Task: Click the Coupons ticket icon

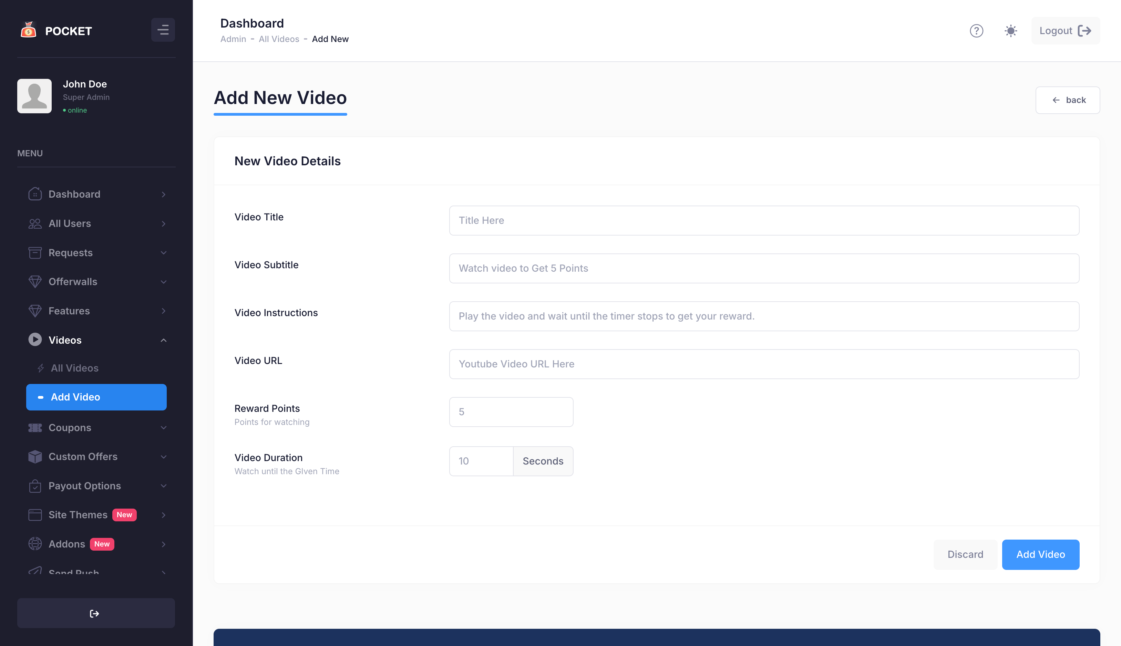Action: 35,427
